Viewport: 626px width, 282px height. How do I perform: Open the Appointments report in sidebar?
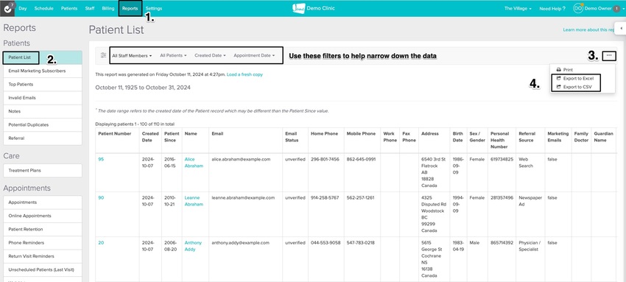42,202
